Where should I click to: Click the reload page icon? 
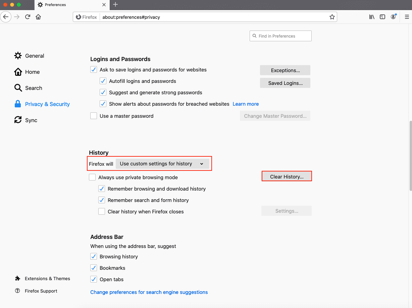(28, 17)
